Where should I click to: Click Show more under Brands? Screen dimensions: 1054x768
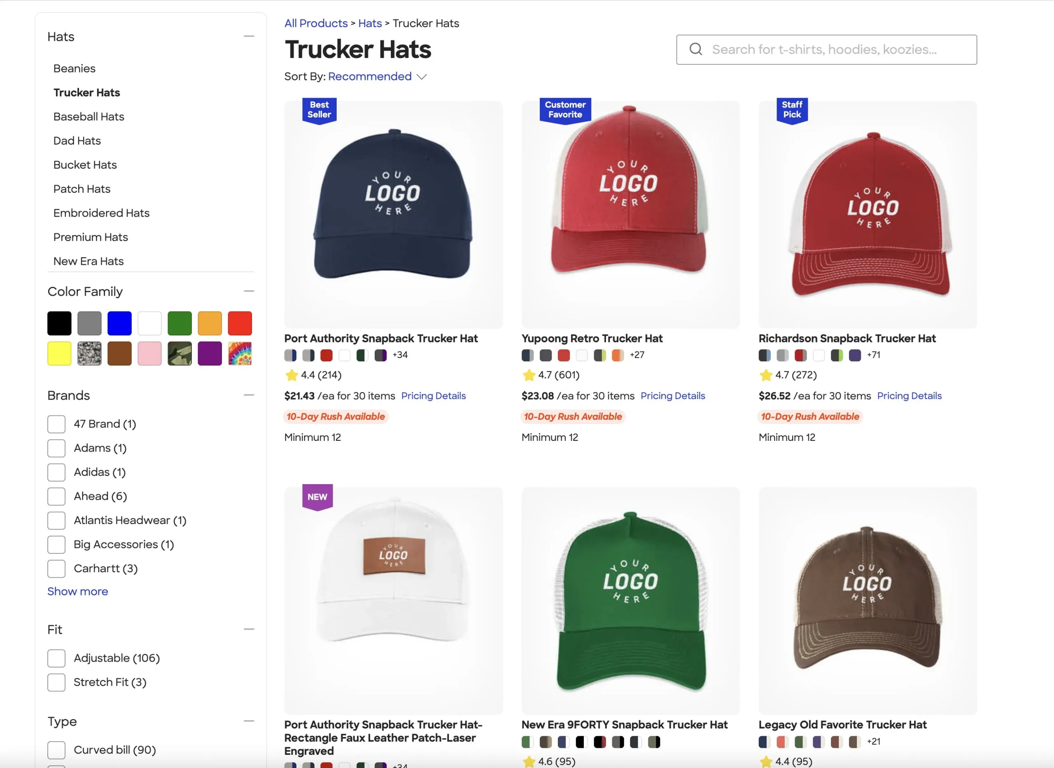pos(78,591)
